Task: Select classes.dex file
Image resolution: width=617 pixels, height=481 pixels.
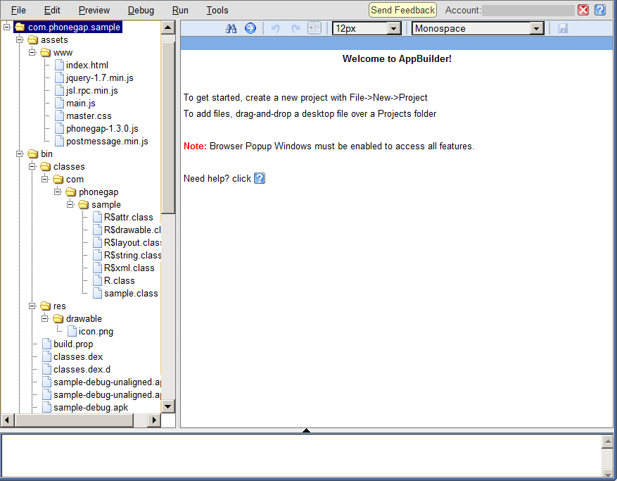Action: coord(78,356)
